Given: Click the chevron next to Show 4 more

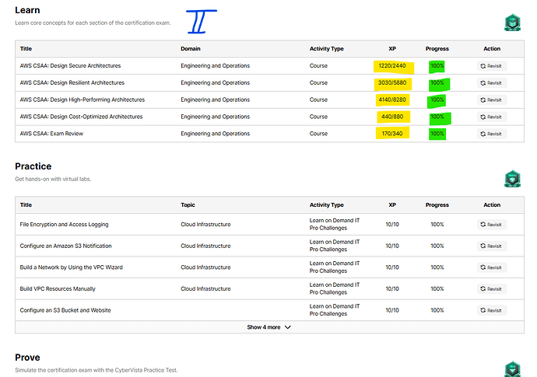Looking at the screenshot, I should coord(288,327).
